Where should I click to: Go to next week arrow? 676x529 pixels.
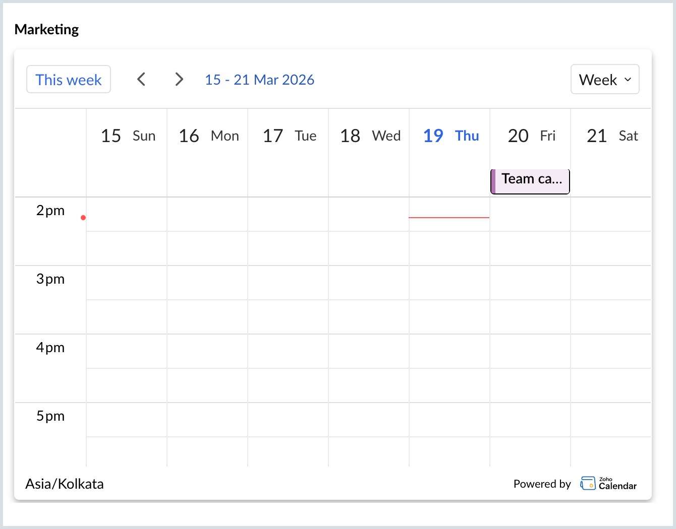(179, 80)
